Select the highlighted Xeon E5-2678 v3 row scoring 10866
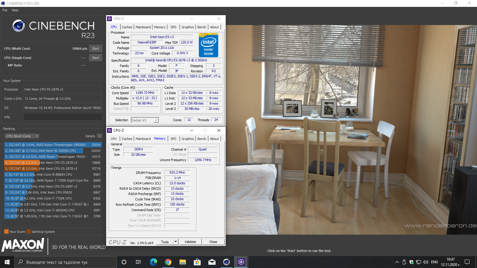Screen dimensions: 477x268 click(x=53, y=163)
